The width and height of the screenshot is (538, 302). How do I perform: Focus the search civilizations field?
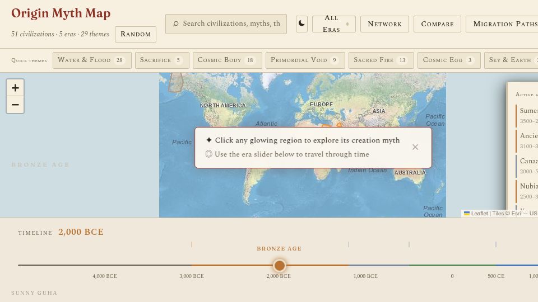tap(226, 24)
